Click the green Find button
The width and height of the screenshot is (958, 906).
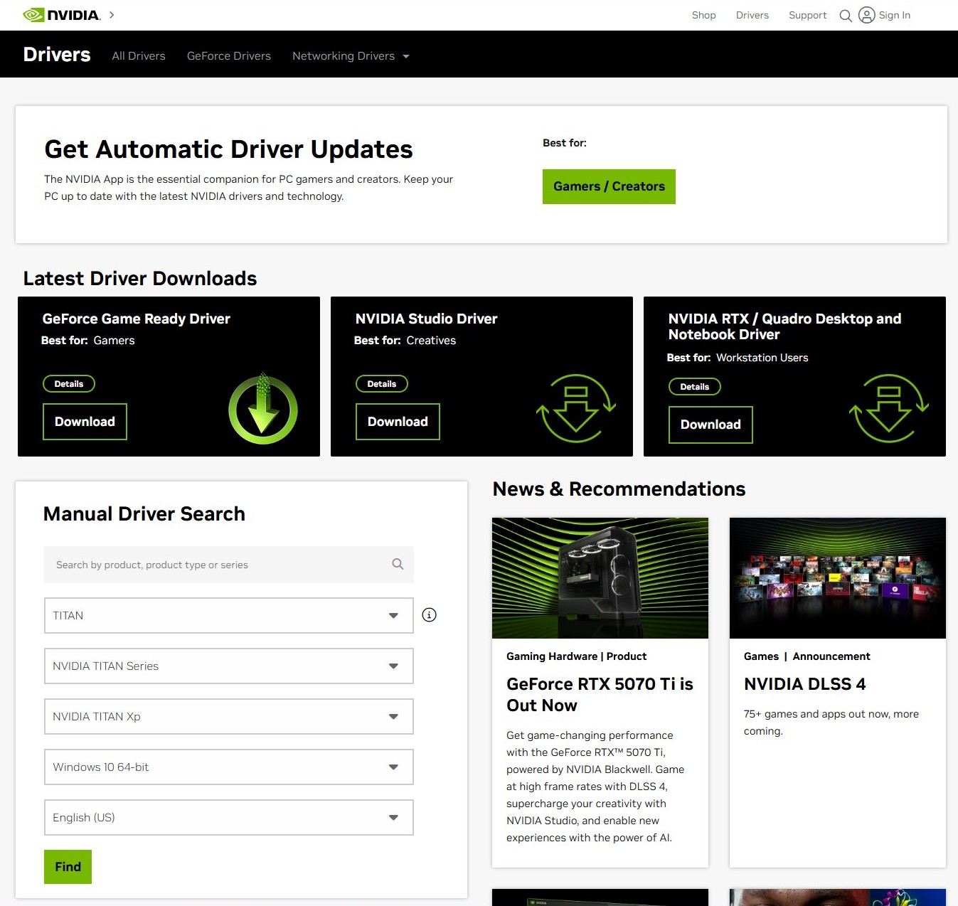[68, 867]
